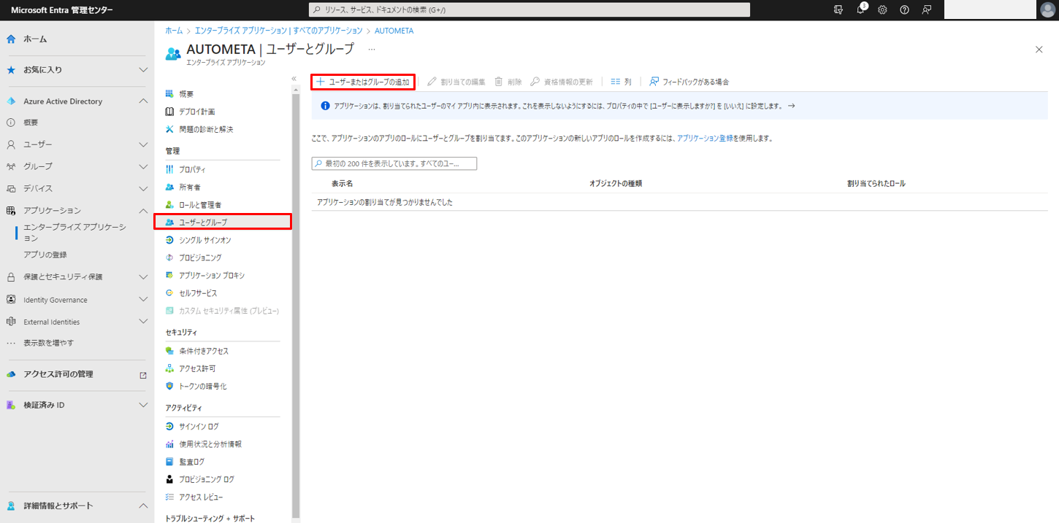This screenshot has height=523, width=1059.
Task: Expand the External Identities chevron
Action: [143, 322]
